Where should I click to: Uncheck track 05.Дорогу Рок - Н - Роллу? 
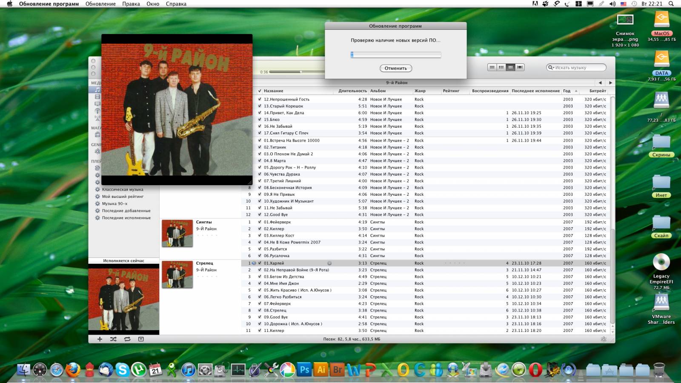[260, 167]
